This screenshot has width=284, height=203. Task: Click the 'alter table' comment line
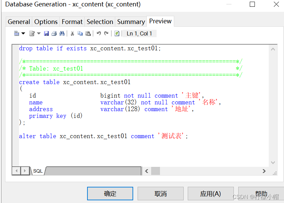[x=103, y=136]
